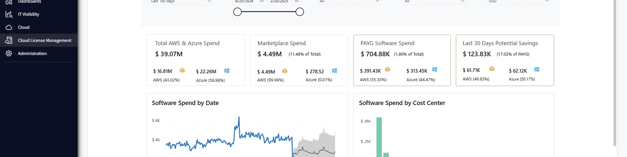Click the Software Spend by Date chart title
Image resolution: width=627 pixels, height=157 pixels.
185,103
